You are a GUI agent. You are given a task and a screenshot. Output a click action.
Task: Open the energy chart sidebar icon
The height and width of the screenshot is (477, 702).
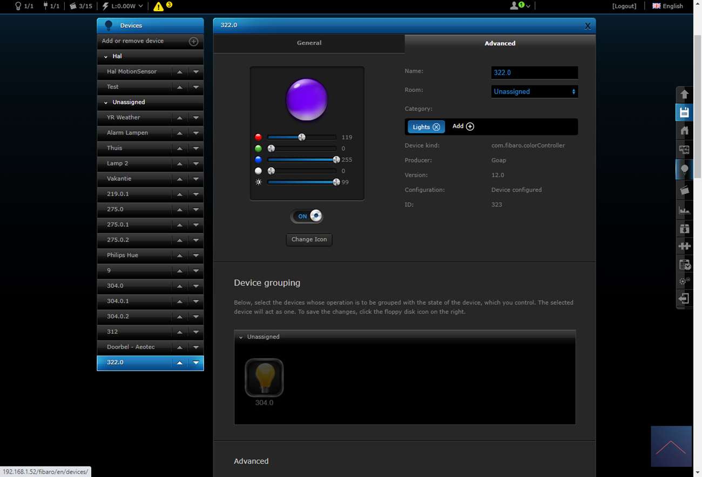tap(684, 210)
